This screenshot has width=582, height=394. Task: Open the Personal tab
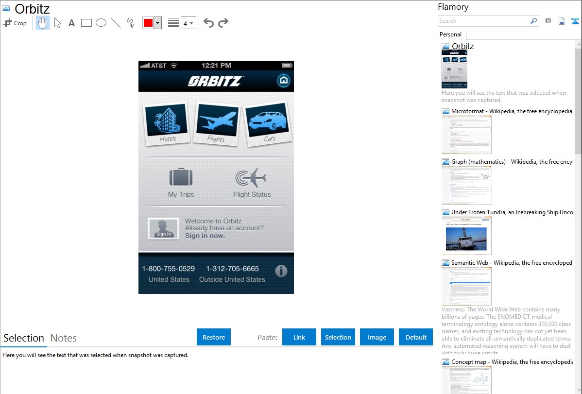(x=451, y=34)
